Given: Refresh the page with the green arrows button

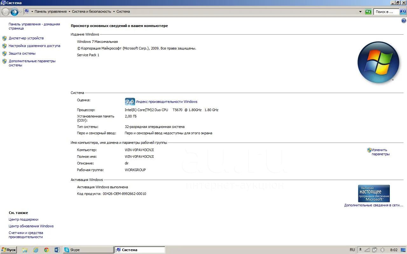Looking at the screenshot, I should 368,12.
